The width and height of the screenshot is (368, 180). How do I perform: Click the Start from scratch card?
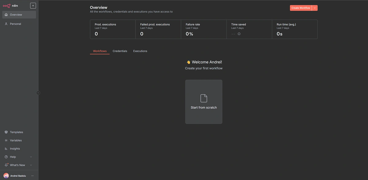pos(204,102)
